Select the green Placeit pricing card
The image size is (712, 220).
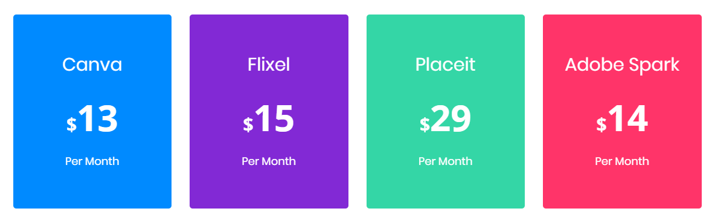(446, 111)
